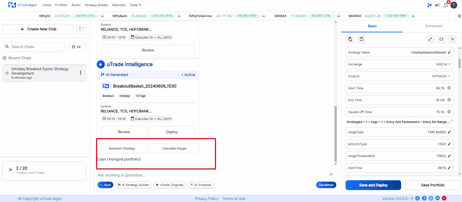The height and width of the screenshot is (202, 462).
Task: Open the Watchlist menu item
Action: tap(119, 5)
